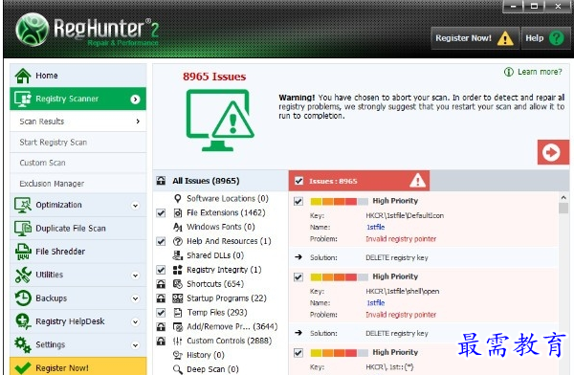This screenshot has height=375, width=574.
Task: Open Start Registry Scan menu item
Action: (x=78, y=143)
